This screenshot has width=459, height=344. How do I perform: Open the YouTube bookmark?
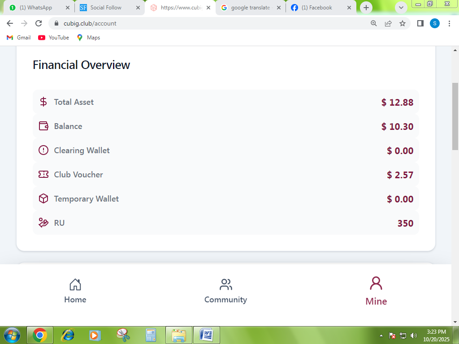(x=54, y=38)
